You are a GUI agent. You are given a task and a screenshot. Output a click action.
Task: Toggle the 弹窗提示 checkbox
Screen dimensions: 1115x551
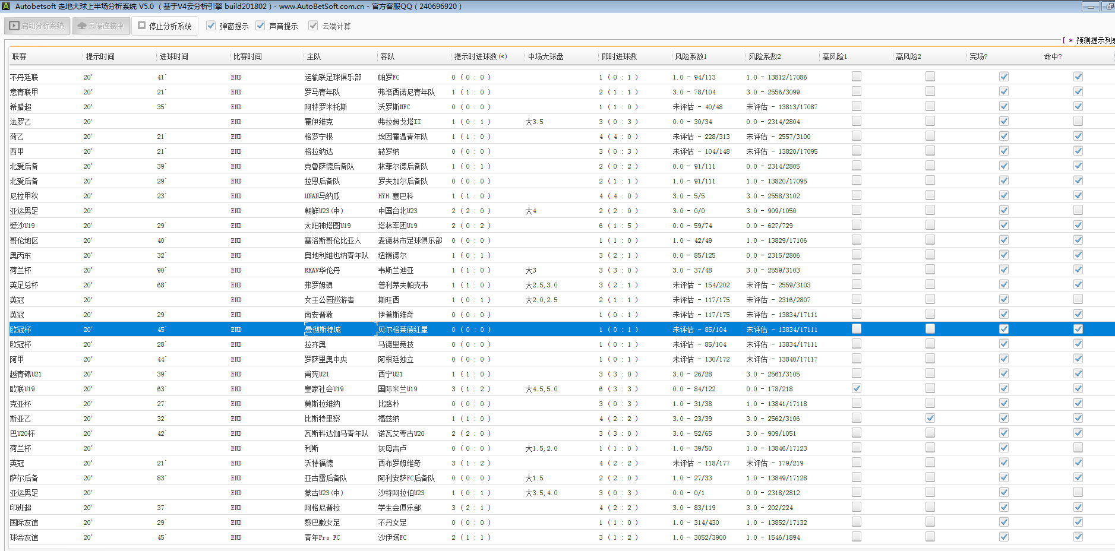pyautogui.click(x=211, y=26)
